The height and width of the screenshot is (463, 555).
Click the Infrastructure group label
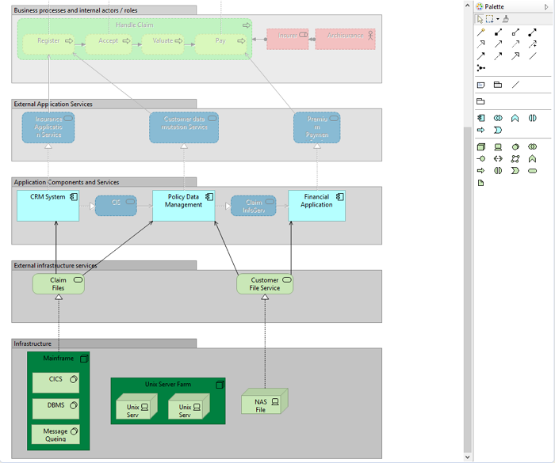click(33, 343)
